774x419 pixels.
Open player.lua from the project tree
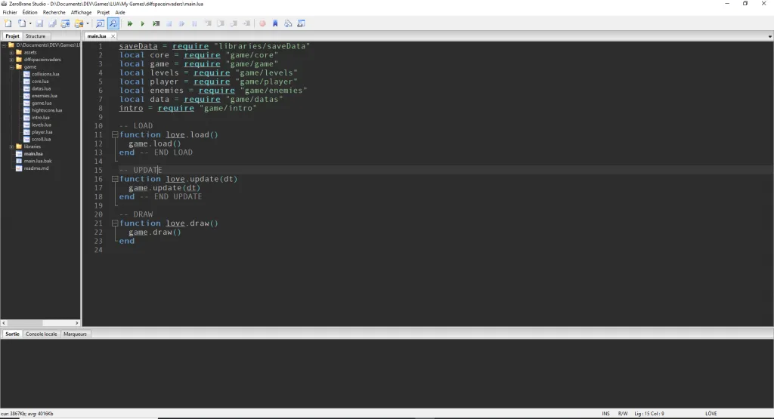coord(42,132)
